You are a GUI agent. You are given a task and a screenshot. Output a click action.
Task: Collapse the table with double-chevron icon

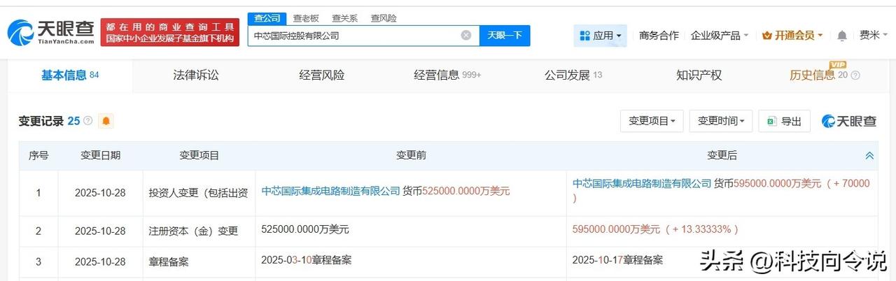click(x=869, y=155)
